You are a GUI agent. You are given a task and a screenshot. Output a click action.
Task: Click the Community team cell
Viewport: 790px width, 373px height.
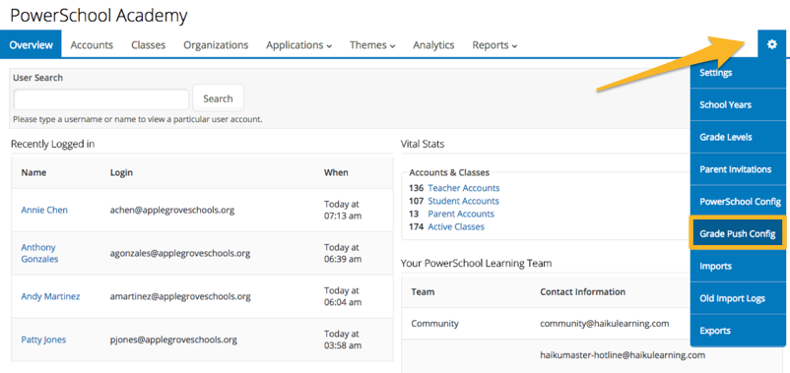(434, 323)
